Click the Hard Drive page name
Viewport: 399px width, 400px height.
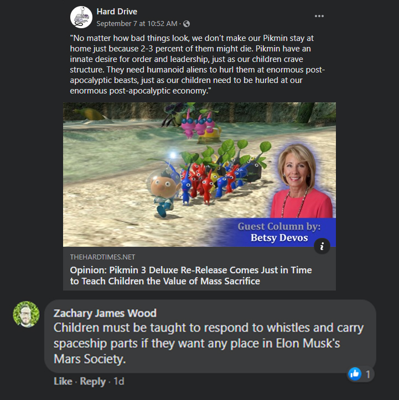[x=117, y=12]
